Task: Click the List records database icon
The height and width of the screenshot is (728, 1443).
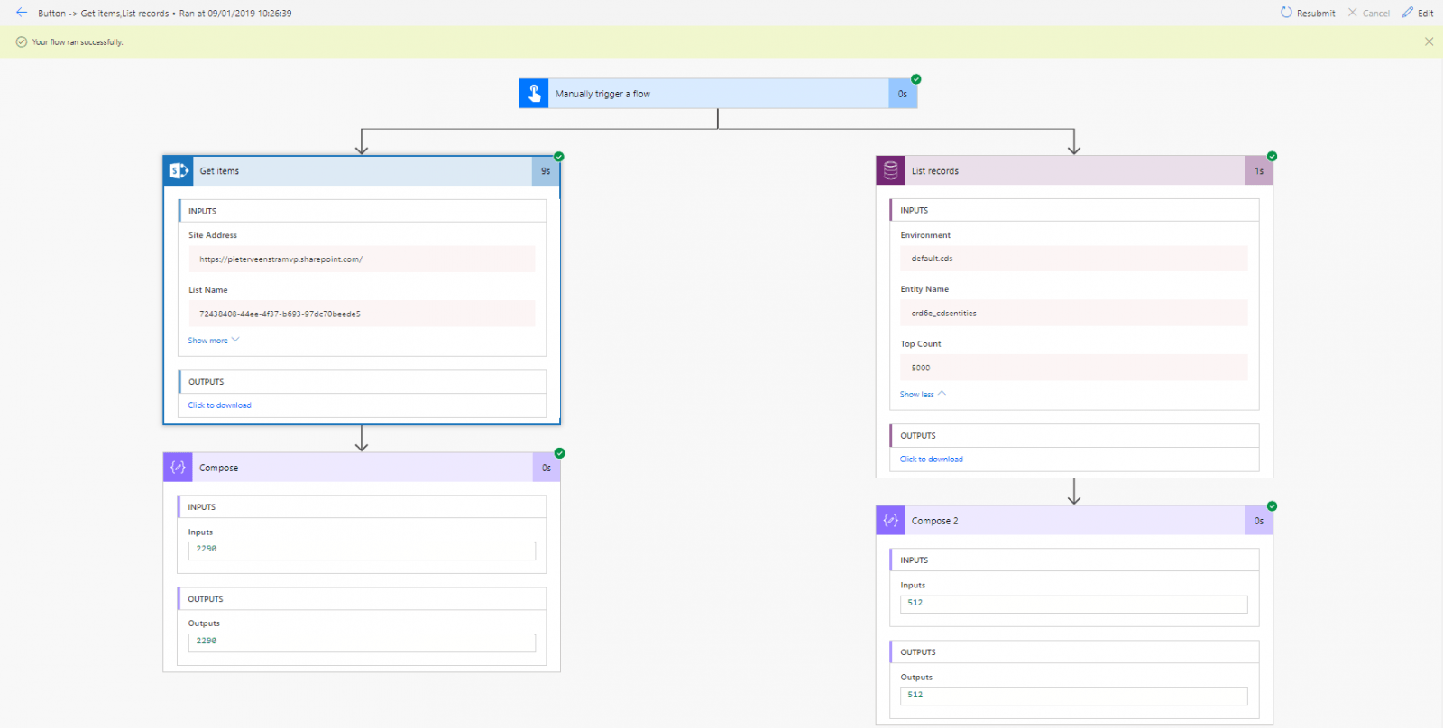Action: tap(890, 170)
